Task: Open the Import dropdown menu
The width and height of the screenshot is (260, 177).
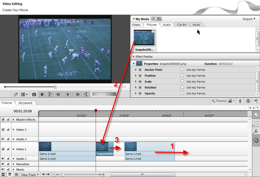Action: point(249,19)
